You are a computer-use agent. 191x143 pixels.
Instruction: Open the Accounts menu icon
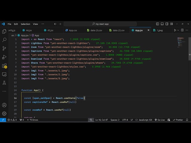4,105
